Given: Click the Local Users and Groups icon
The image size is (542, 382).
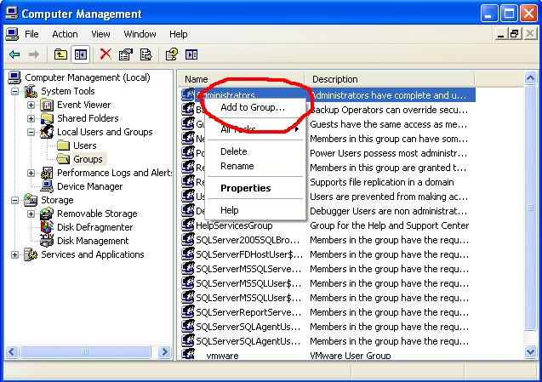Looking at the screenshot, I should [47, 132].
